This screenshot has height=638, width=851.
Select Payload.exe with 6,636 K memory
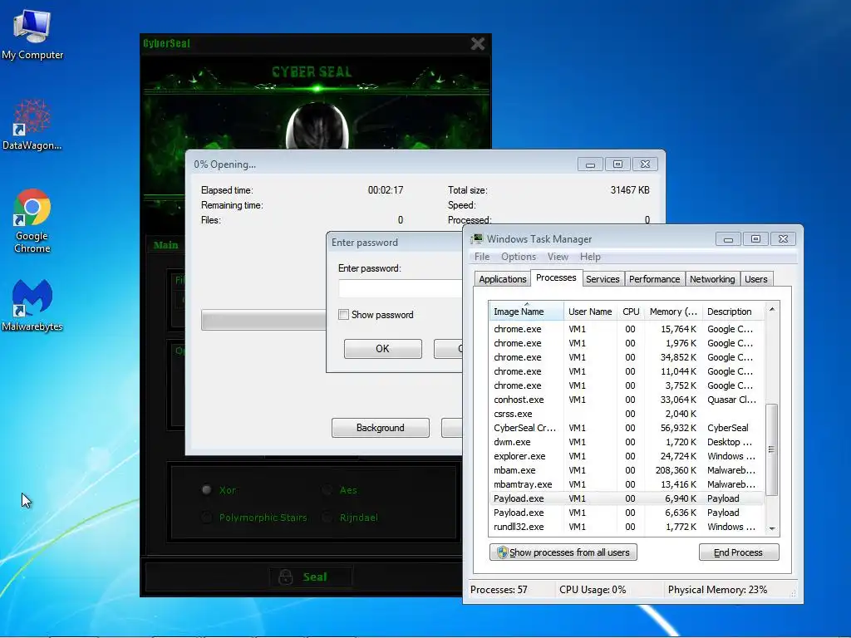(626, 512)
